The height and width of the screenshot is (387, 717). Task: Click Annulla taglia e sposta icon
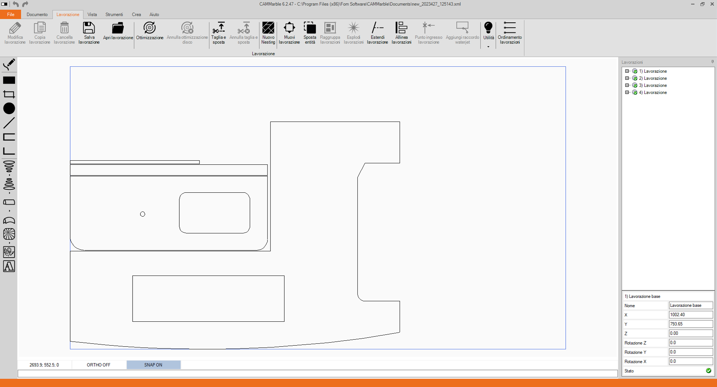pos(243,28)
